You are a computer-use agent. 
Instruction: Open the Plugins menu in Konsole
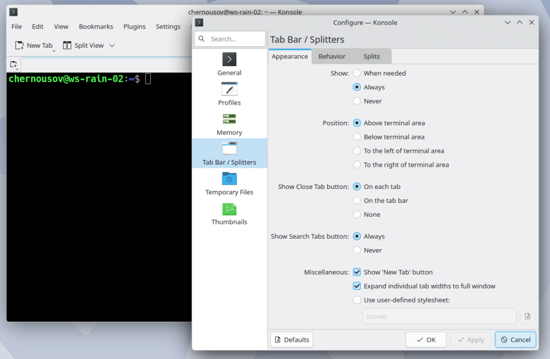tap(134, 27)
